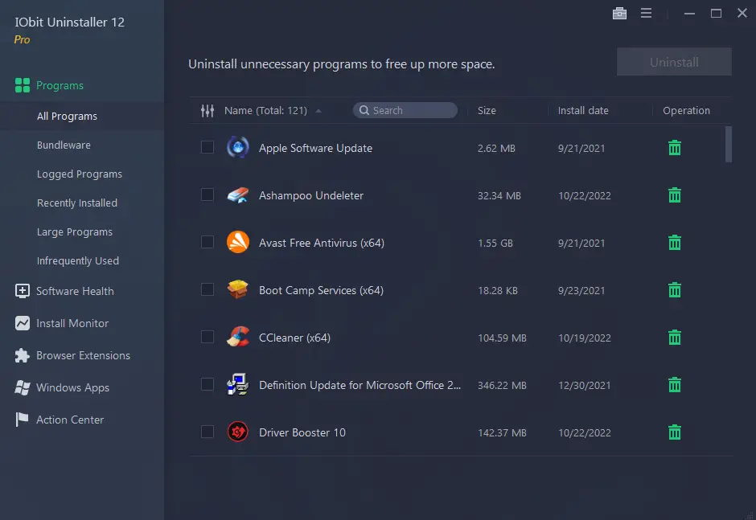This screenshot has width=756, height=520.
Task: Sort the list by Size column
Action: click(487, 110)
